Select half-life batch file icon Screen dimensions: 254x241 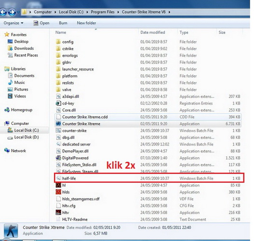(58, 178)
